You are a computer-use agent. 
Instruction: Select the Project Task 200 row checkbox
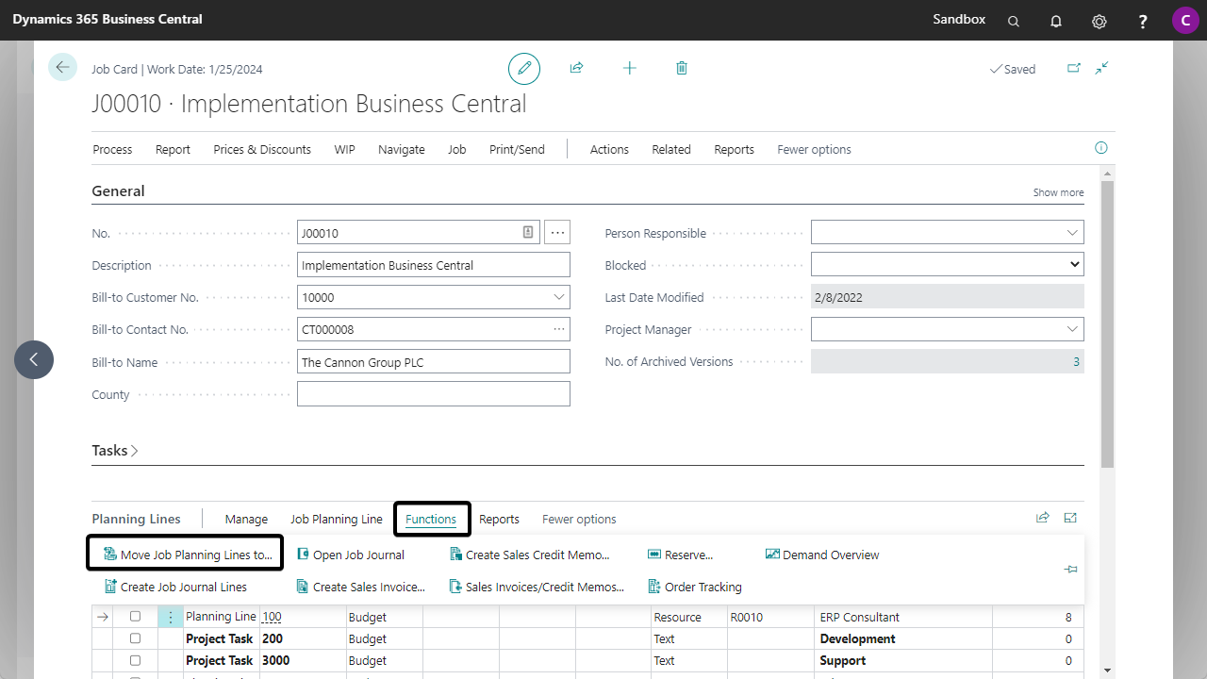click(135, 638)
